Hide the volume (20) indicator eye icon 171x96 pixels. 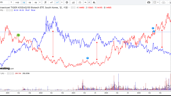coord(8,74)
